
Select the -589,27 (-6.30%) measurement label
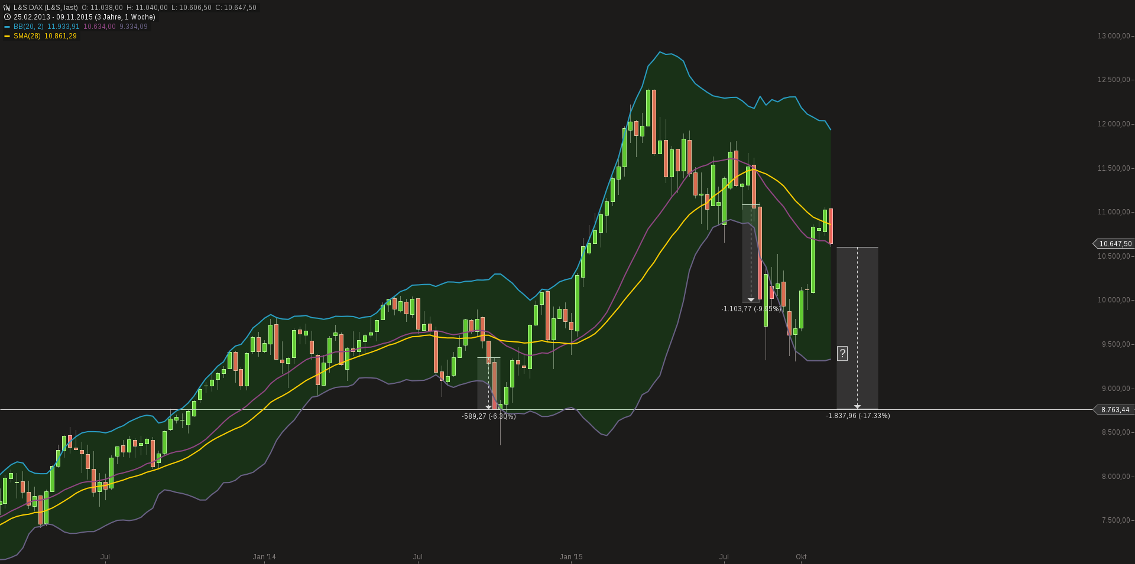click(489, 416)
